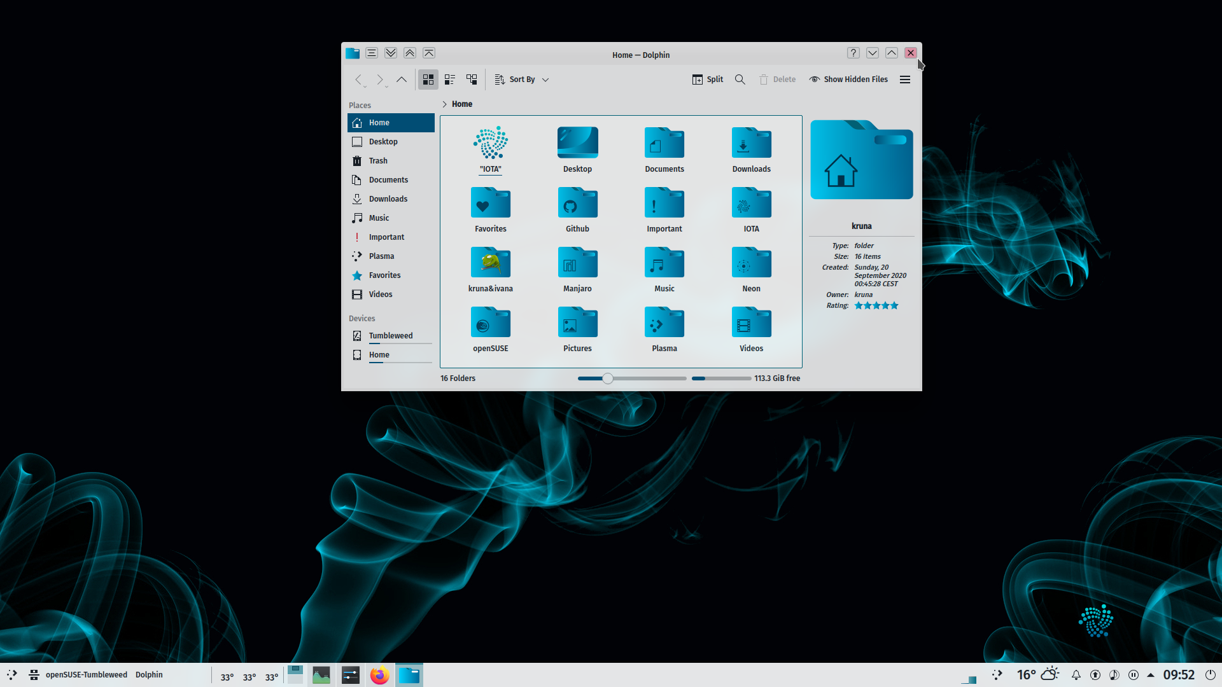Select the Videos folder in the file view
The width and height of the screenshot is (1222, 687).
point(752,329)
